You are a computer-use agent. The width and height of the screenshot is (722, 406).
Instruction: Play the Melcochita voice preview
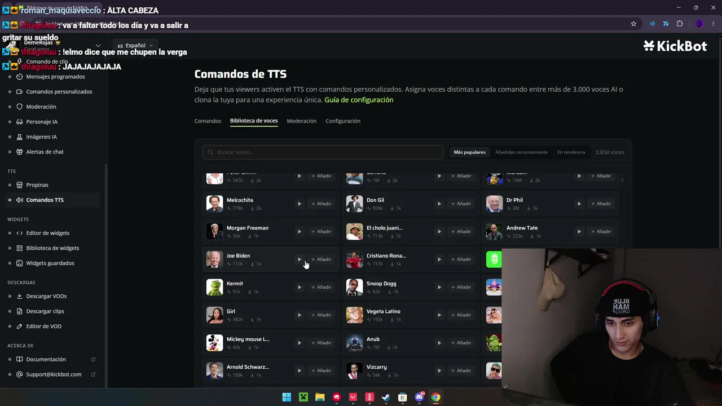[x=299, y=204]
